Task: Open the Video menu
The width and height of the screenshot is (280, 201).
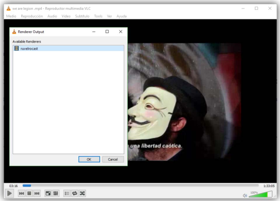Action: [x=66, y=16]
